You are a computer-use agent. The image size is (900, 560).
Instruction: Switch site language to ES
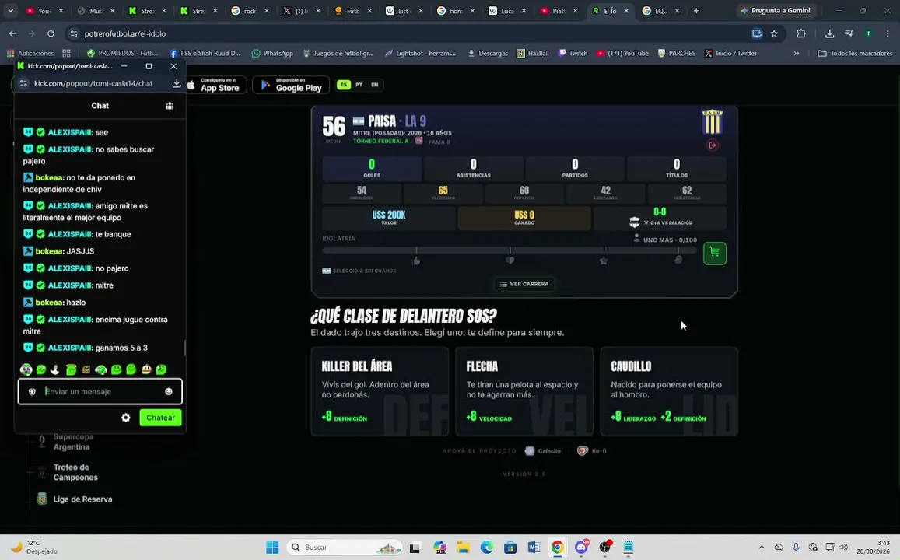pos(343,85)
